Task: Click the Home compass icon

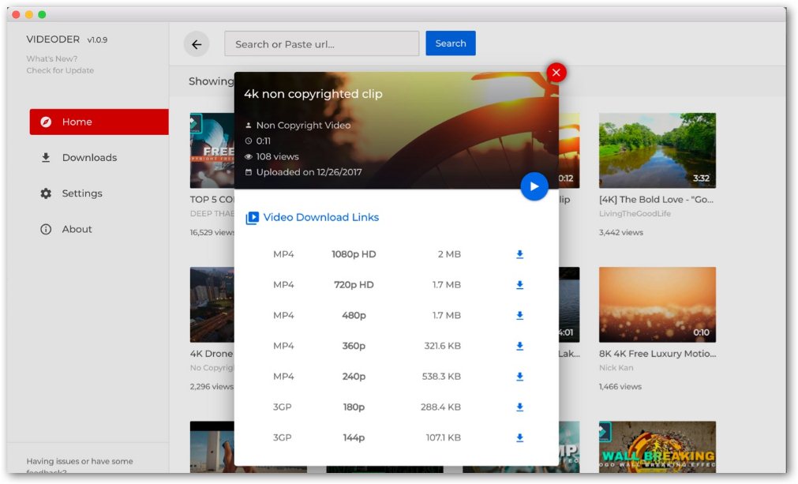Action: 46,122
